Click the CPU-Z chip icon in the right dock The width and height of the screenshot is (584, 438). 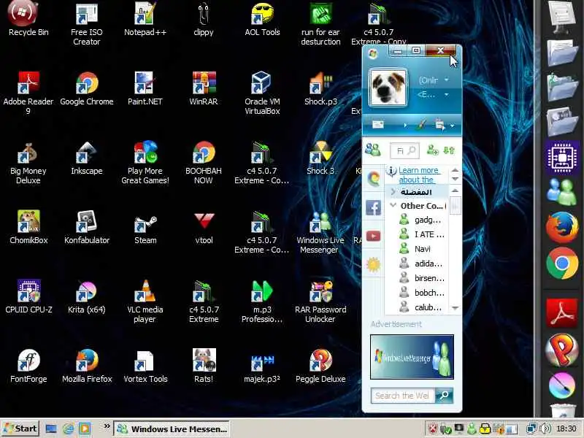(562, 158)
